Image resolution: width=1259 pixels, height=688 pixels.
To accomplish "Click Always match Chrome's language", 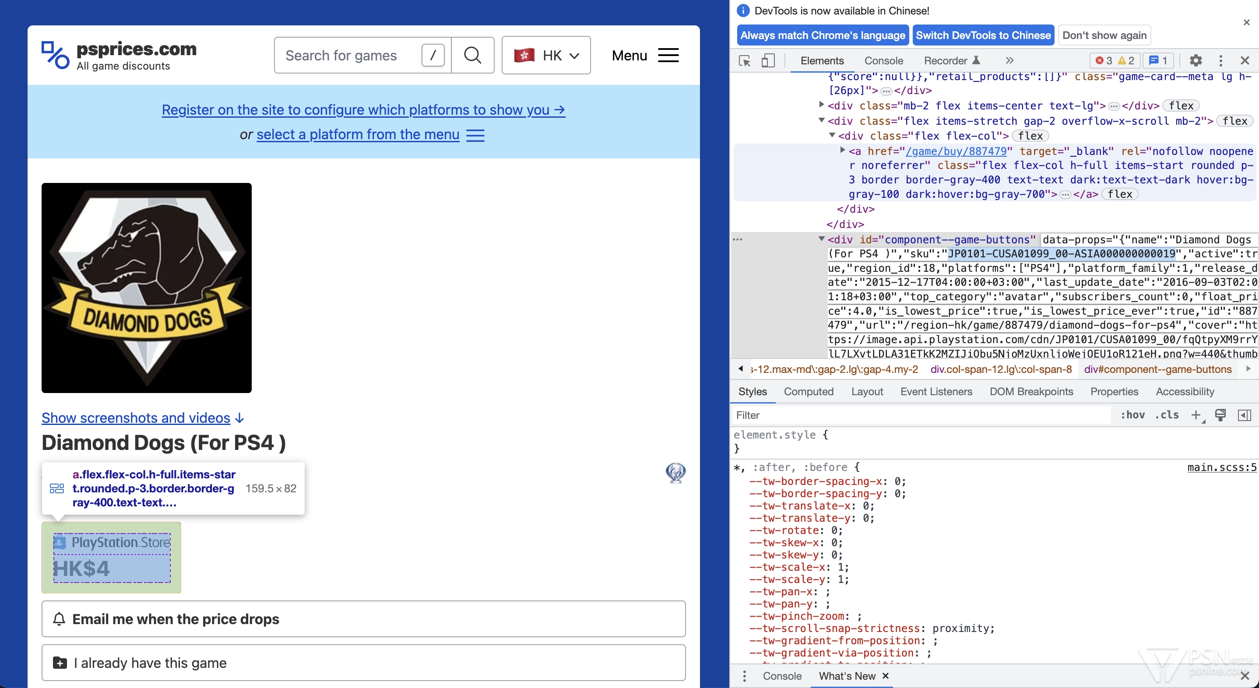I will [x=823, y=35].
